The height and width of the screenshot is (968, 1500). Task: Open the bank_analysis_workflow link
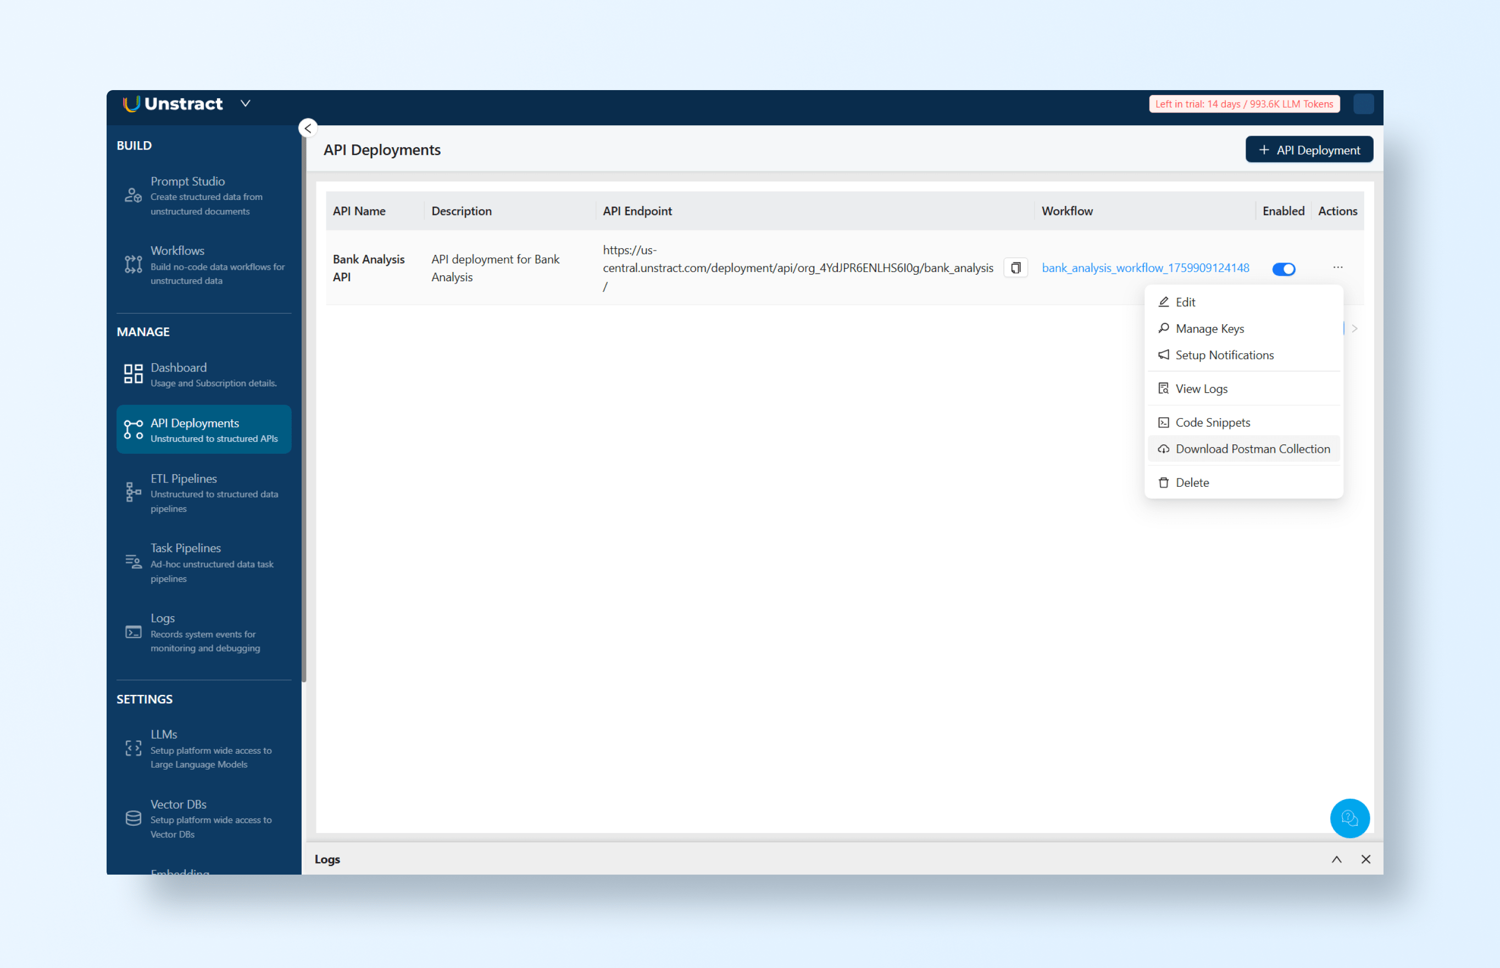pos(1145,268)
